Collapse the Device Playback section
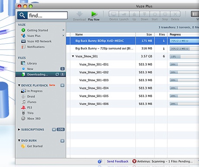This screenshot has height=167, width=199. pos(19,85)
